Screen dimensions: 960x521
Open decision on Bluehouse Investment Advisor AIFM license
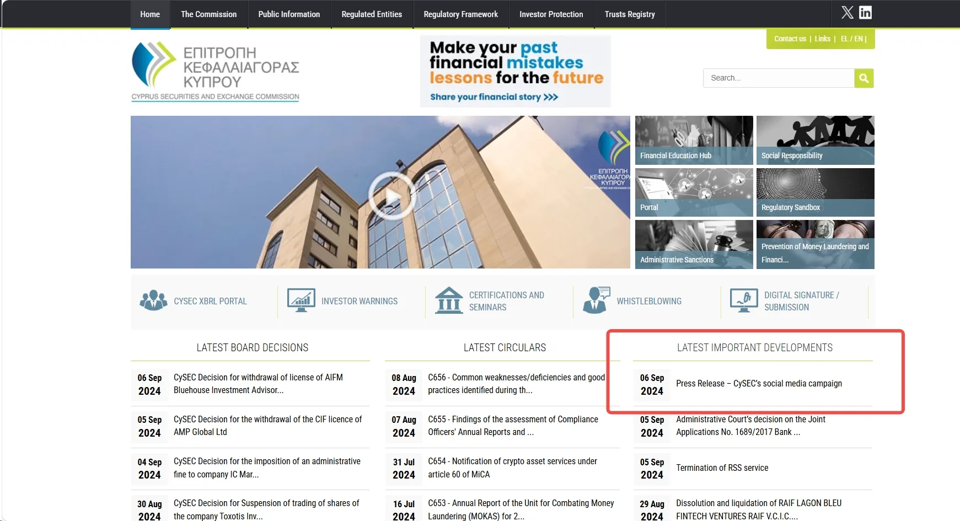click(x=258, y=384)
